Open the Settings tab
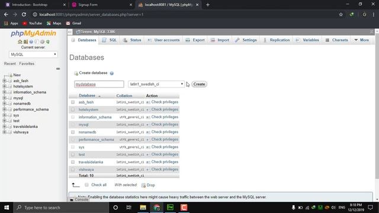Screen dimensions: 379x213 click(x=246, y=40)
